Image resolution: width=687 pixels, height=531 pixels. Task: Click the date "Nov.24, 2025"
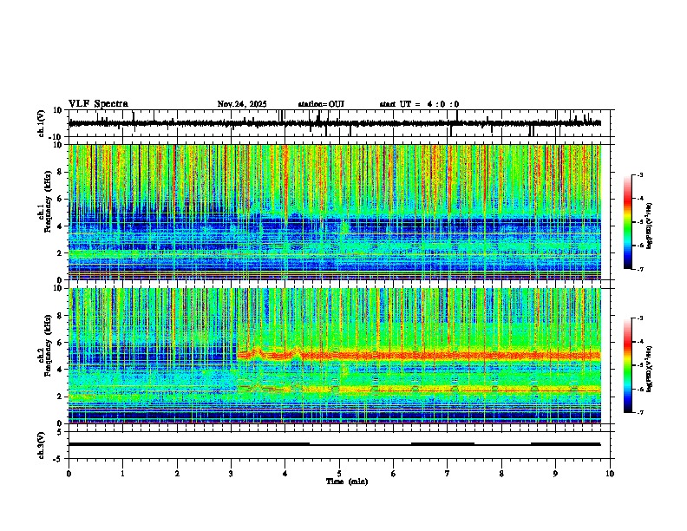click(242, 104)
